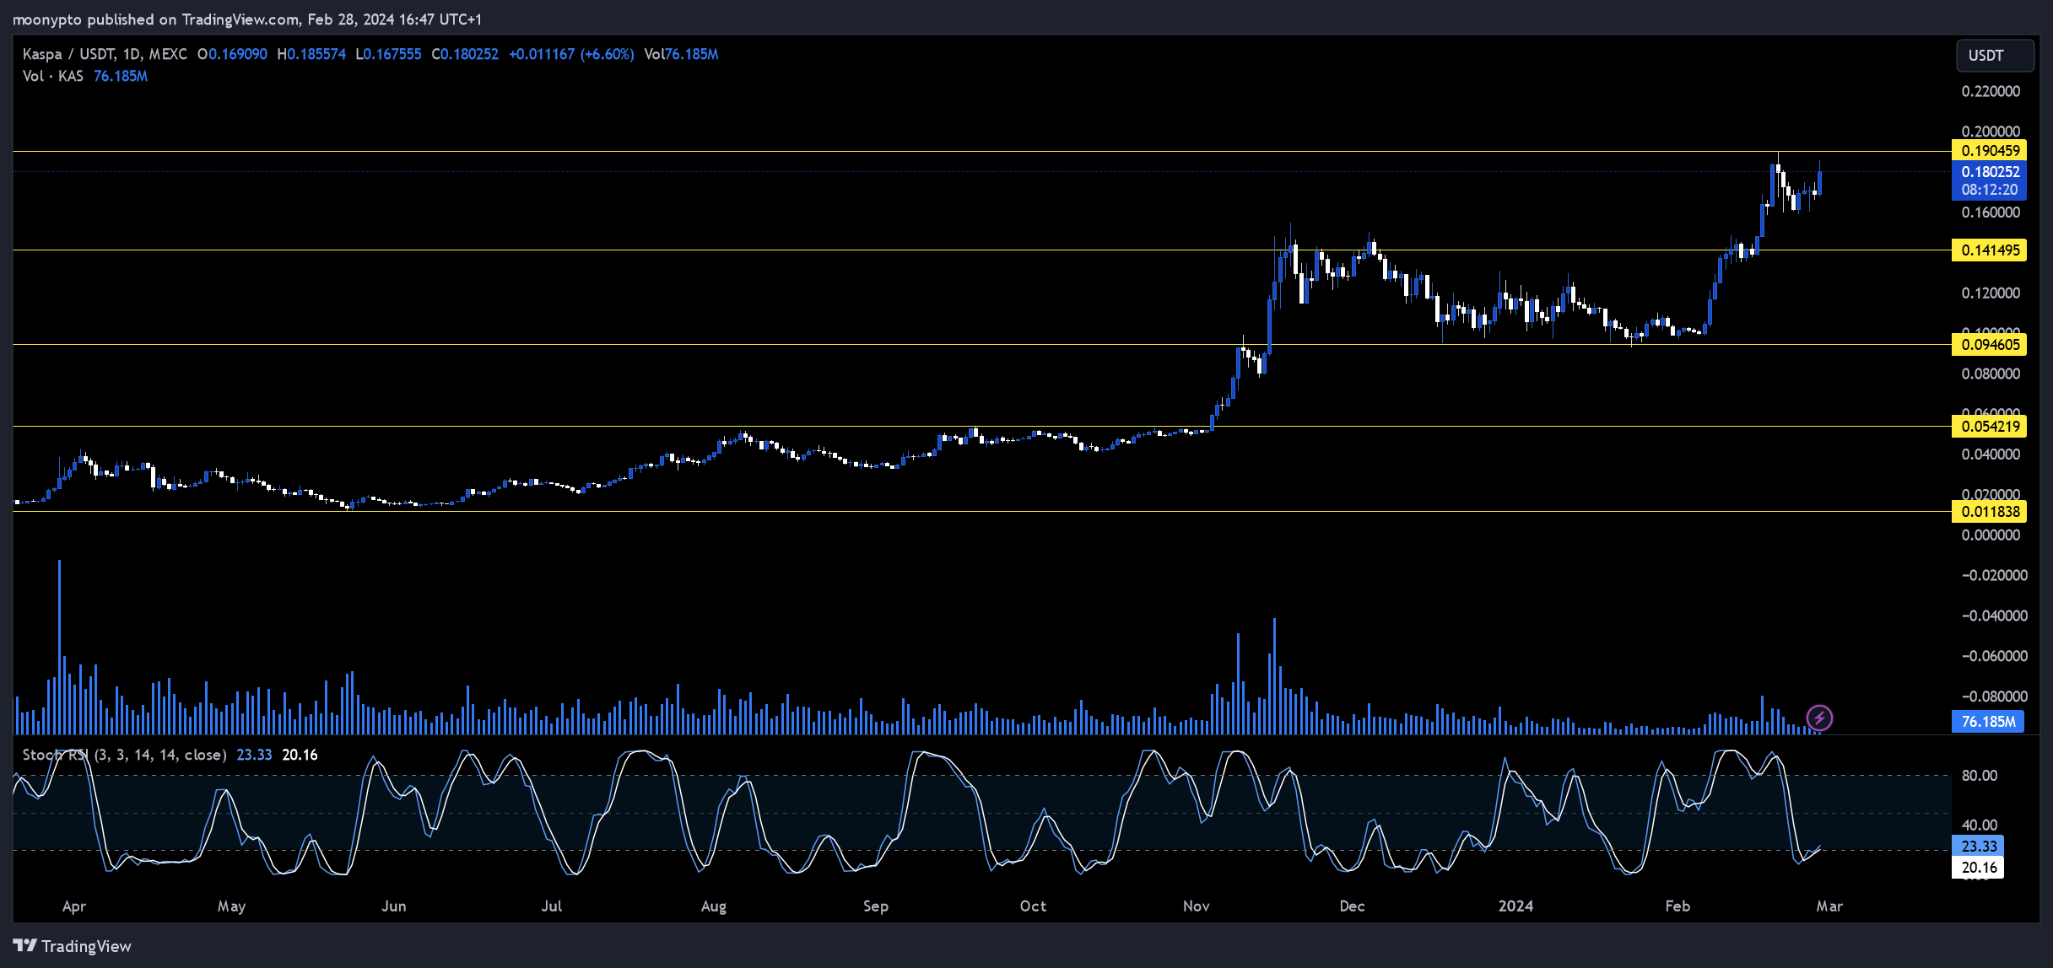2053x968 pixels.
Task: Click the 80.00 Stoch RSI axis tick
Action: [x=1980, y=776]
